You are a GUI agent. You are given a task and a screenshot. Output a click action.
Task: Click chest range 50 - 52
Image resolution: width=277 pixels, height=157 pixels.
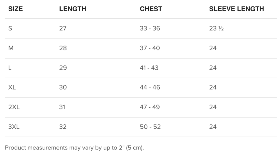[150, 127]
